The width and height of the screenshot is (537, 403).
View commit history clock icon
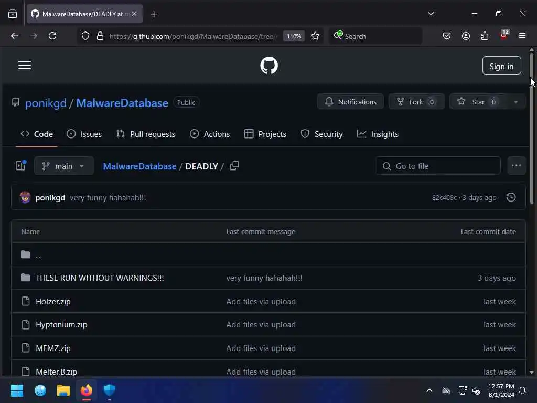point(511,197)
